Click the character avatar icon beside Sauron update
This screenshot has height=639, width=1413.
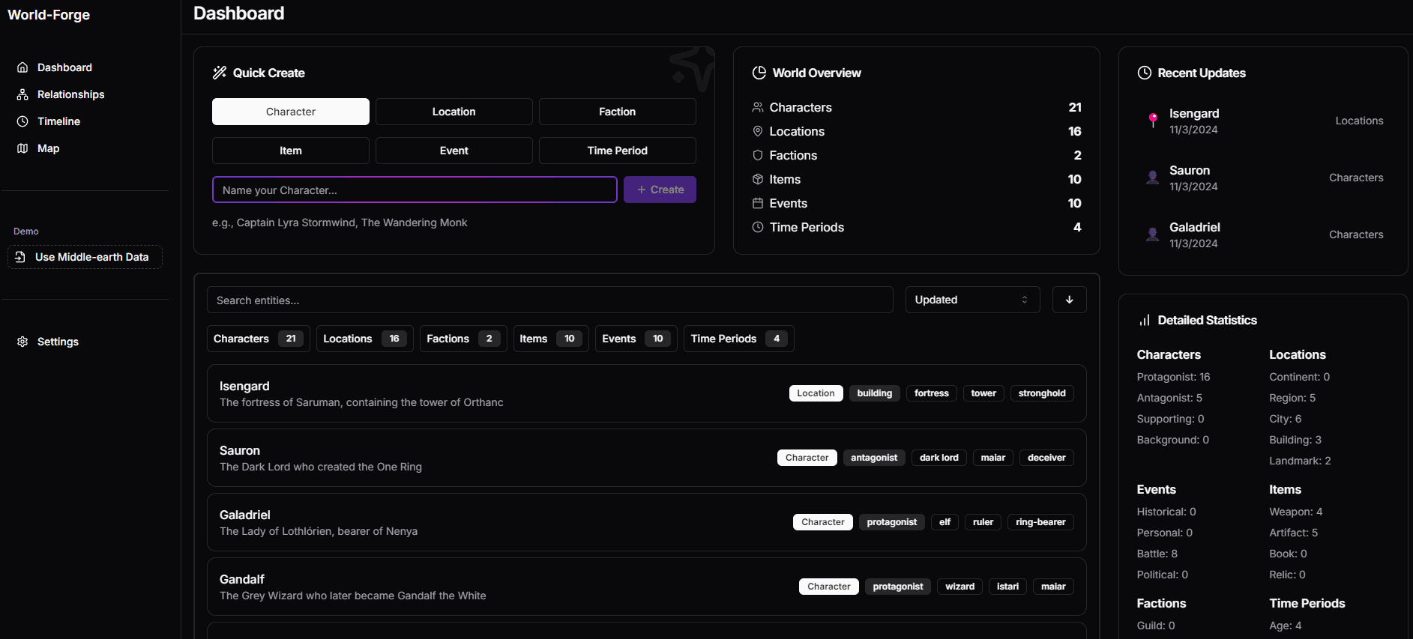pyautogui.click(x=1153, y=178)
